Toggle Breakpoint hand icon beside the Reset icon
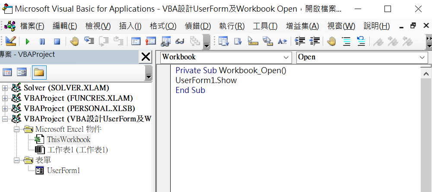Screen dimensions: 432x192 (x=74, y=41)
